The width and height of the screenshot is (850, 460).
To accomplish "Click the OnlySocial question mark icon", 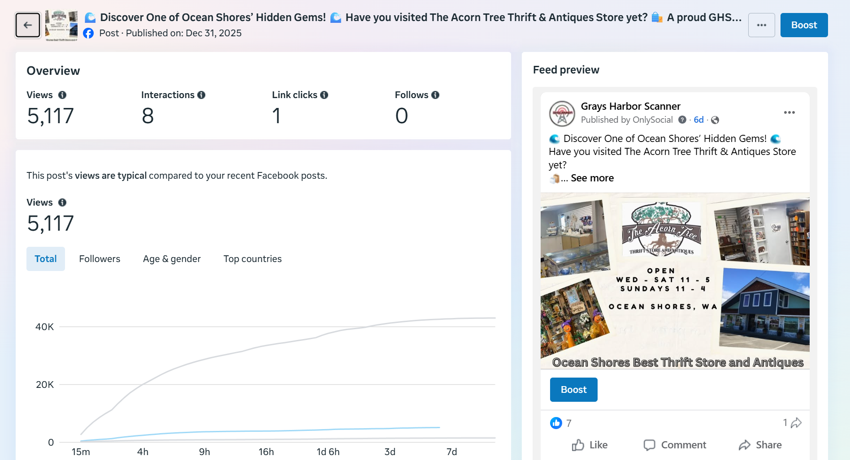I will (682, 120).
